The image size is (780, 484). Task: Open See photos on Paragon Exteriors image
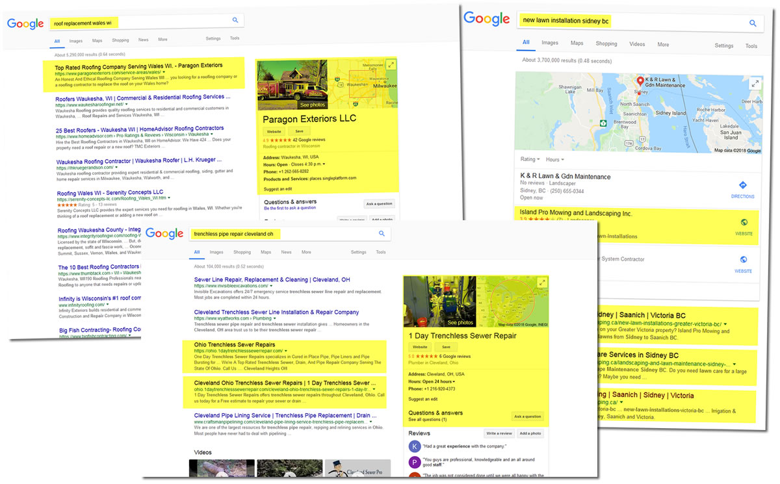314,104
